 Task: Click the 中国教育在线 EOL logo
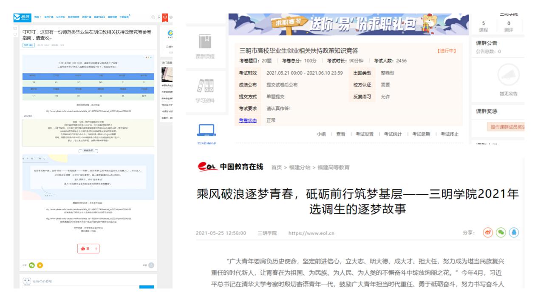(x=230, y=166)
